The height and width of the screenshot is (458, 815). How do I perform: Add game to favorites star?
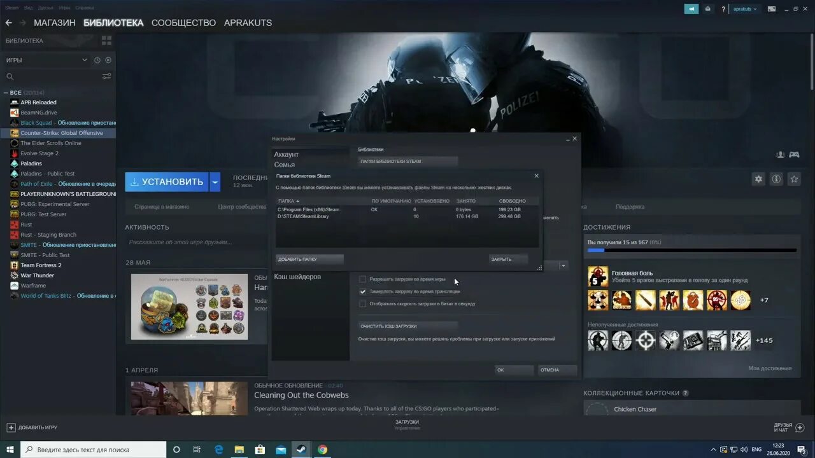[x=794, y=179]
